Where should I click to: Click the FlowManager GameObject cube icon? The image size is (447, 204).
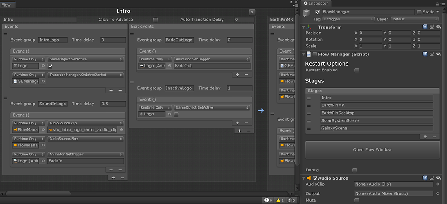(307, 13)
